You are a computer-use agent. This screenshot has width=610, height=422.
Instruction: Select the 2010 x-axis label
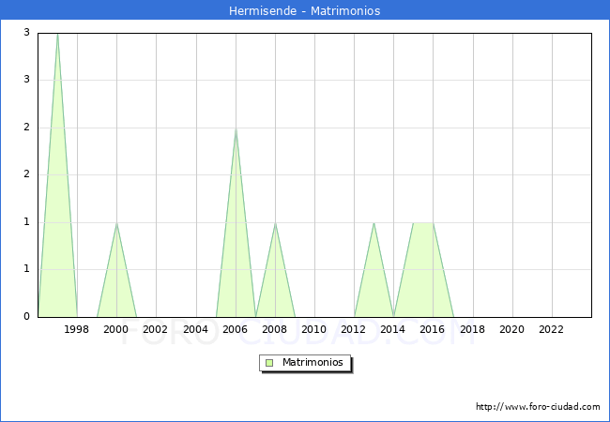pos(314,329)
